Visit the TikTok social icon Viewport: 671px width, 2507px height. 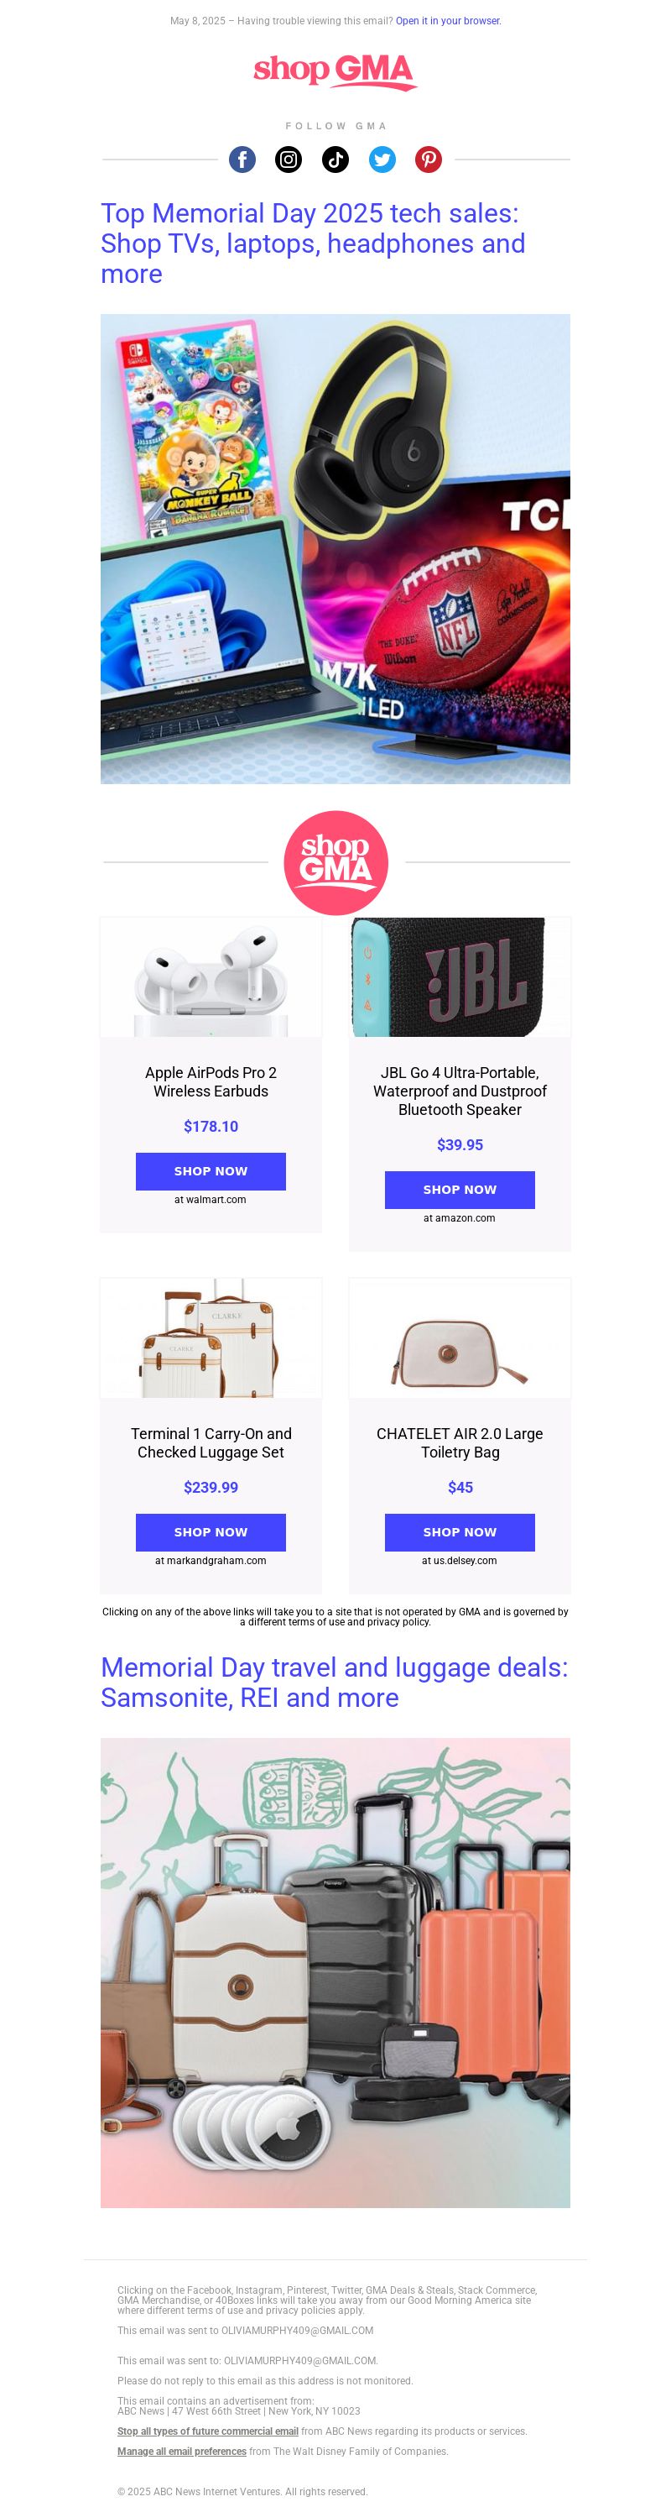coord(335,160)
